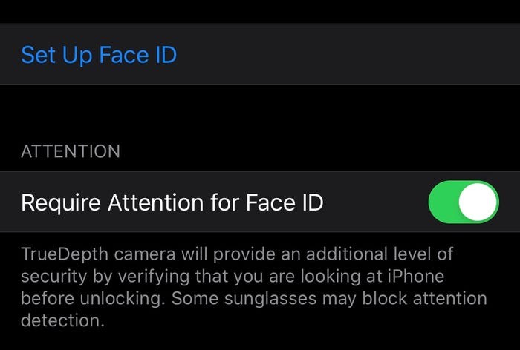The image size is (520, 350).
Task: Click the white knob of the attention toggle
Action: tap(478, 202)
